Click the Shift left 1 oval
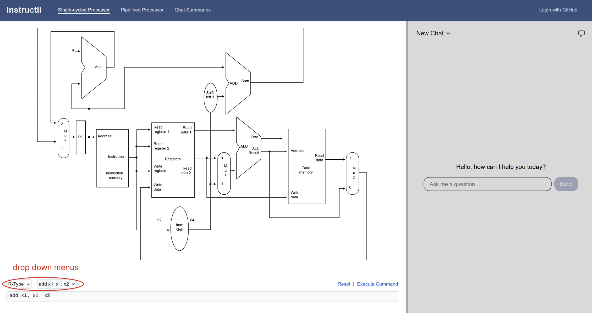 pos(210,98)
